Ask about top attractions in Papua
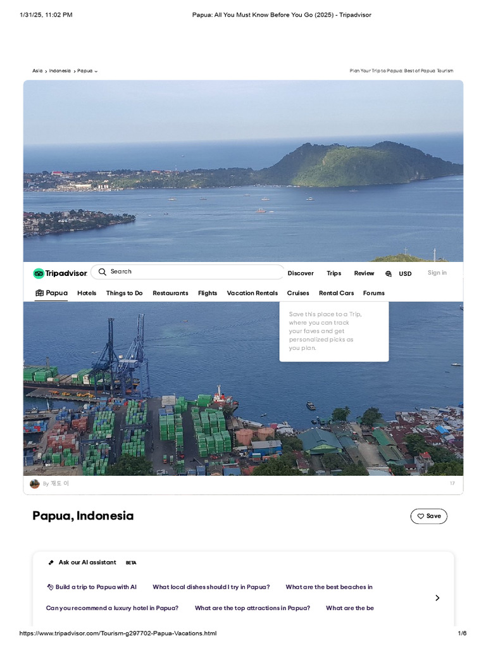 click(252, 608)
